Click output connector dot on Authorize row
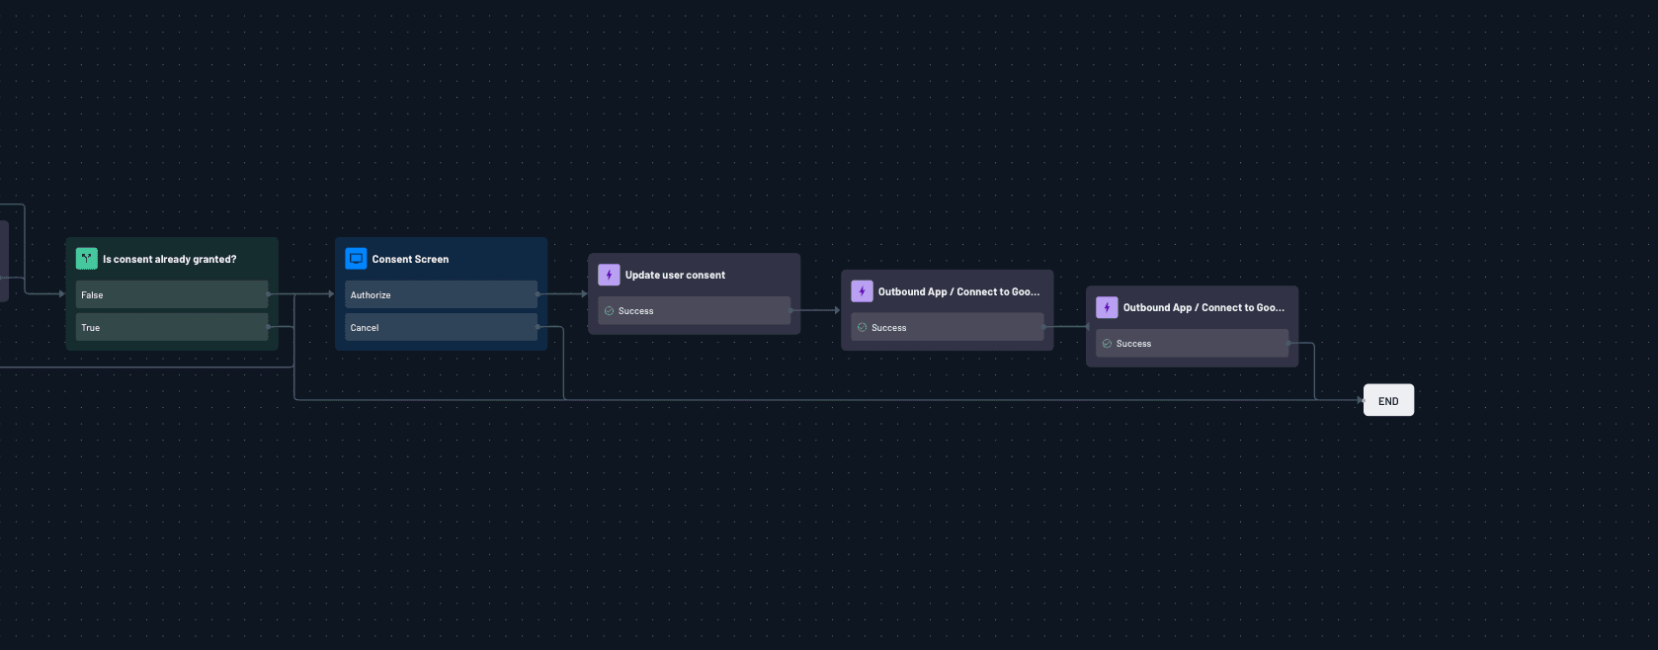This screenshot has width=1658, height=650. pyautogui.click(x=538, y=294)
